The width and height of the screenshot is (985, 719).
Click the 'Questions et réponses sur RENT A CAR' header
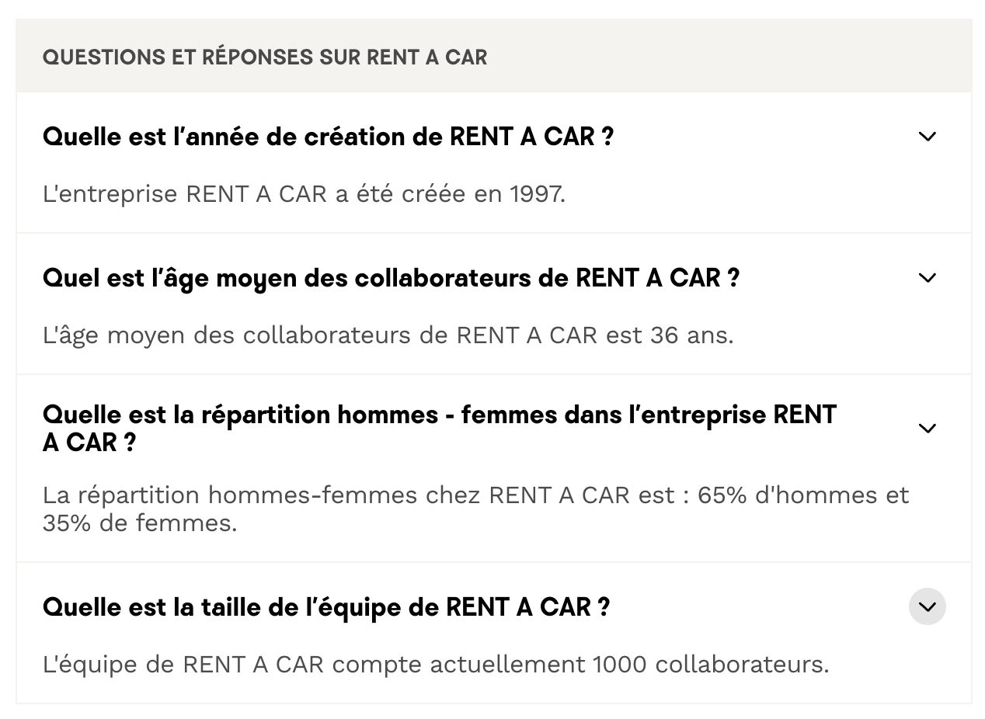pyautogui.click(x=265, y=57)
